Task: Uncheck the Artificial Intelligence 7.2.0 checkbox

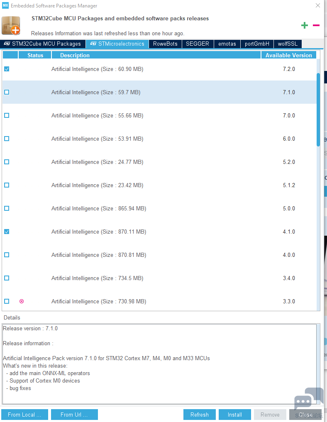Action: point(7,69)
